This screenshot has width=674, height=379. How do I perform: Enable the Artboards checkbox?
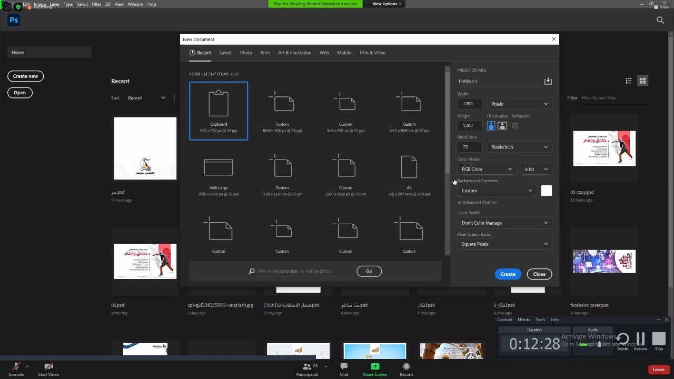coord(515,126)
